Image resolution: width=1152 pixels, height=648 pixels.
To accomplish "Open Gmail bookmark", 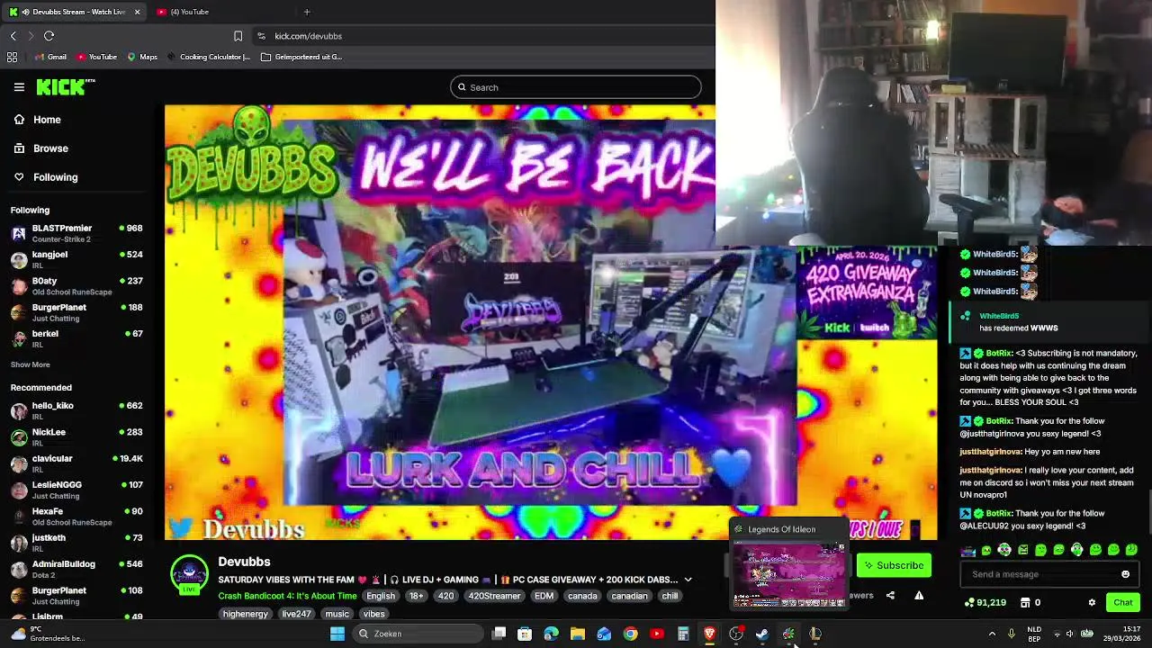I will (x=50, y=57).
